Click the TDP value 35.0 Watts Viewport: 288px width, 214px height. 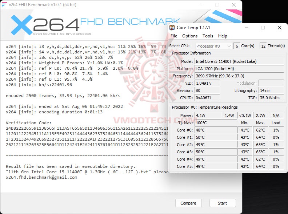coord(271,98)
